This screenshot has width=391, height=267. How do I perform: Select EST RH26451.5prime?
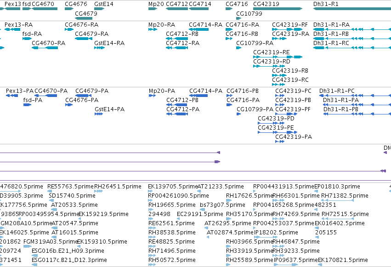tap(118, 187)
